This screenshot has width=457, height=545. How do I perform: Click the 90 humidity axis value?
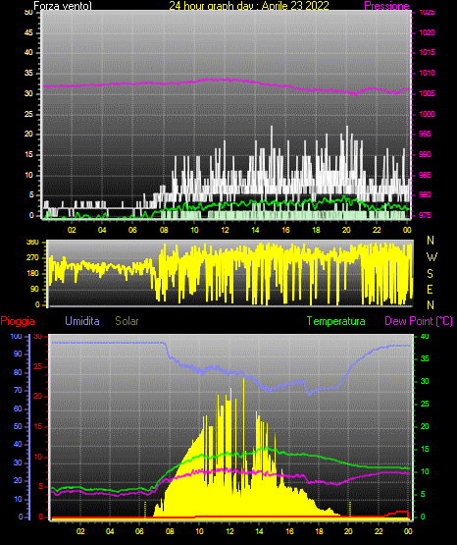18,354
